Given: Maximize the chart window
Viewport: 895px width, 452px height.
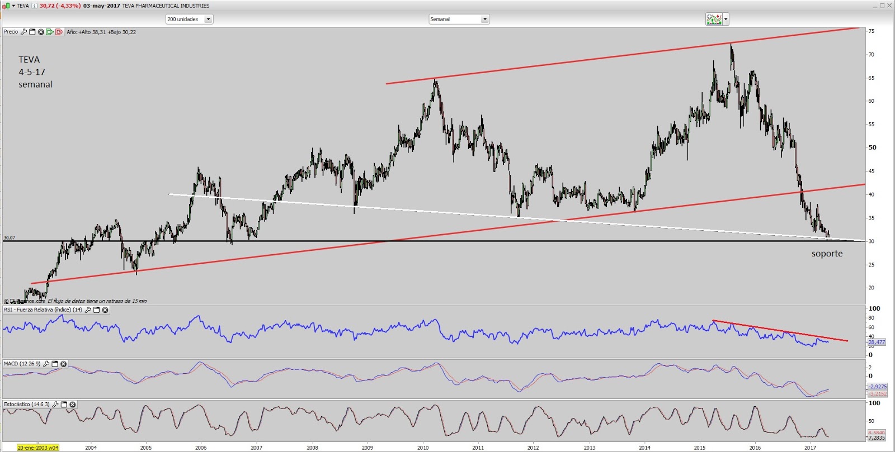Looking at the screenshot, I should [x=883, y=6].
